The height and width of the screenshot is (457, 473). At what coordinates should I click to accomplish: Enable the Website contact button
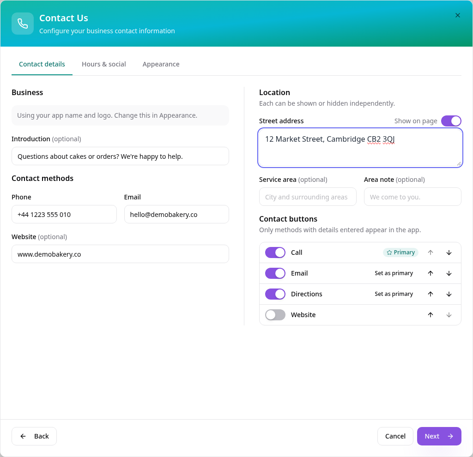click(275, 315)
